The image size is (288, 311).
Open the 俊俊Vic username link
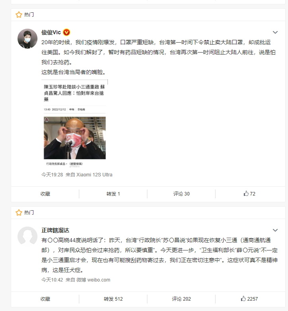pos(51,32)
